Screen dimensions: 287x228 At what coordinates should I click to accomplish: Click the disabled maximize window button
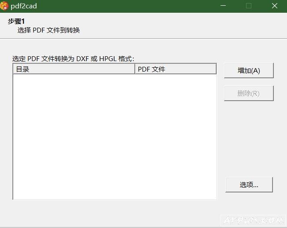[x=249, y=6]
